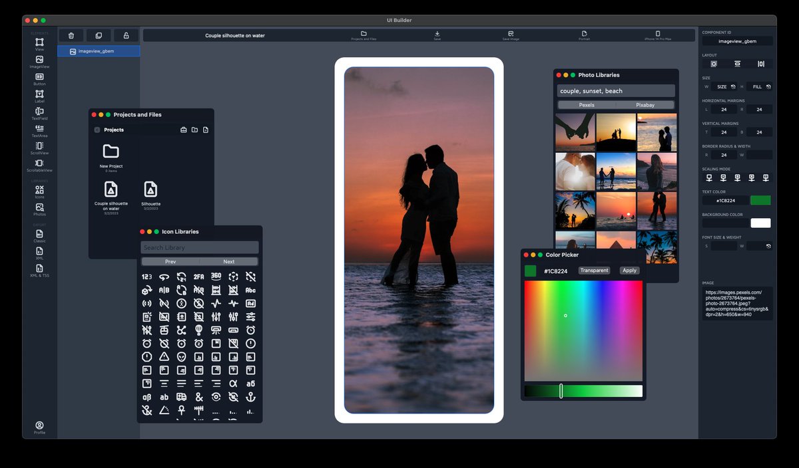The width and height of the screenshot is (799, 468).
Task: Export as XML from sidebar
Action: tap(39, 253)
